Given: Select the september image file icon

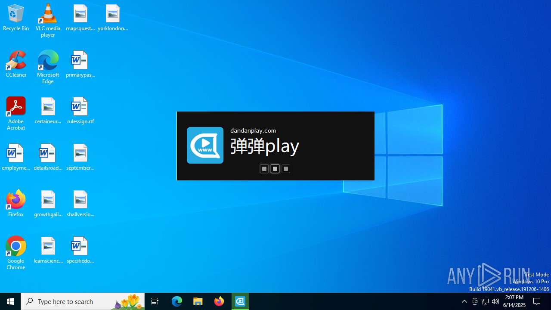Looking at the screenshot, I should (80, 157).
